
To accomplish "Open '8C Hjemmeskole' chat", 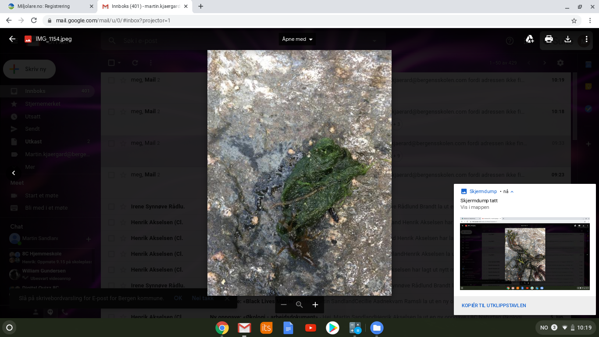I will (x=50, y=257).
